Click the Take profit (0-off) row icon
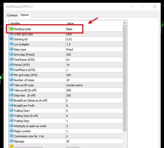Screen dimensions: 164x148 click(11, 90)
